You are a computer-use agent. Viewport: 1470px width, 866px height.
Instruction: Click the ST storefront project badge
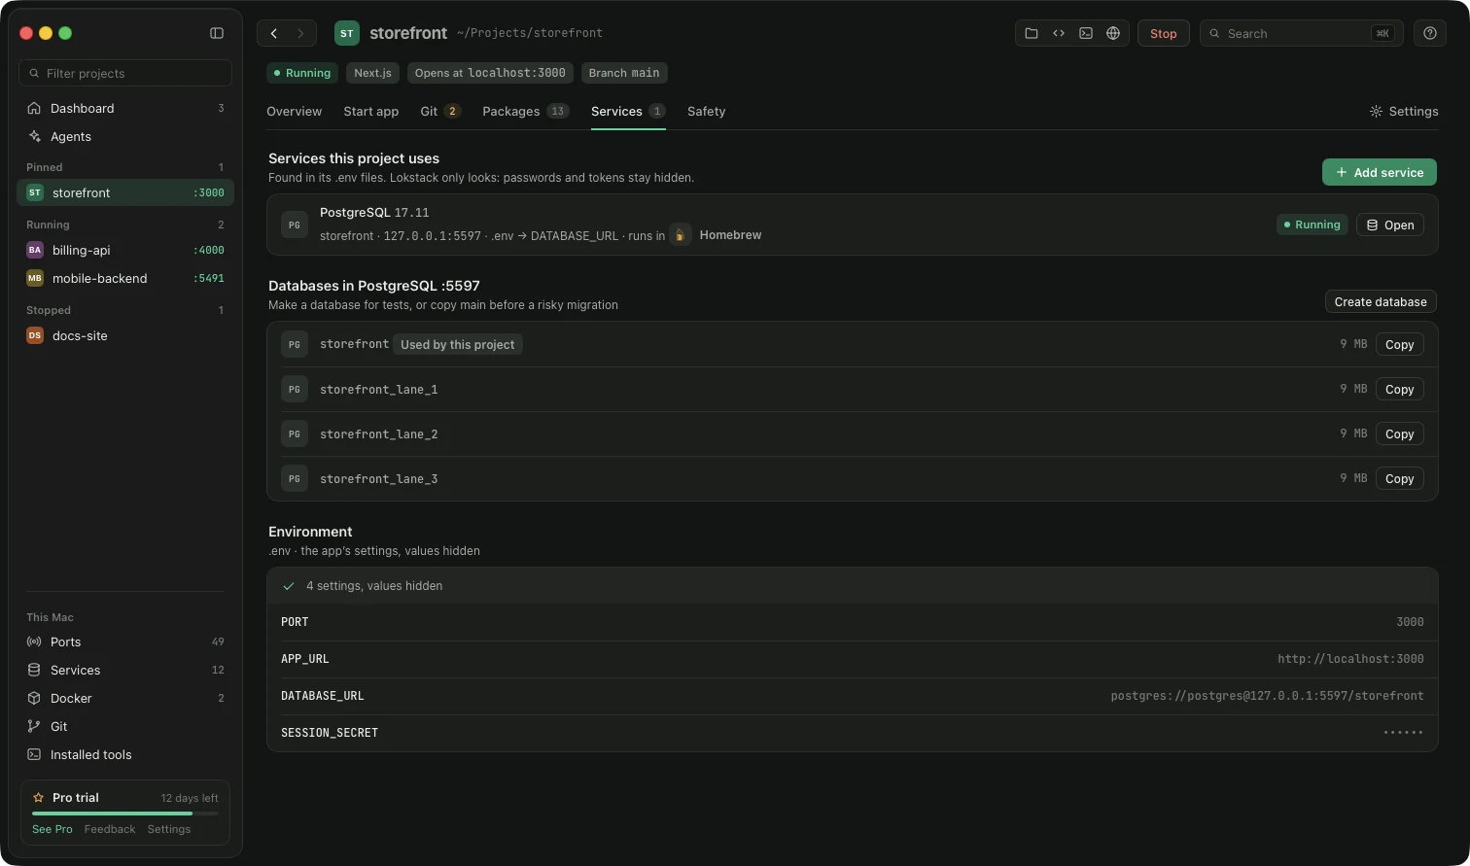[347, 33]
